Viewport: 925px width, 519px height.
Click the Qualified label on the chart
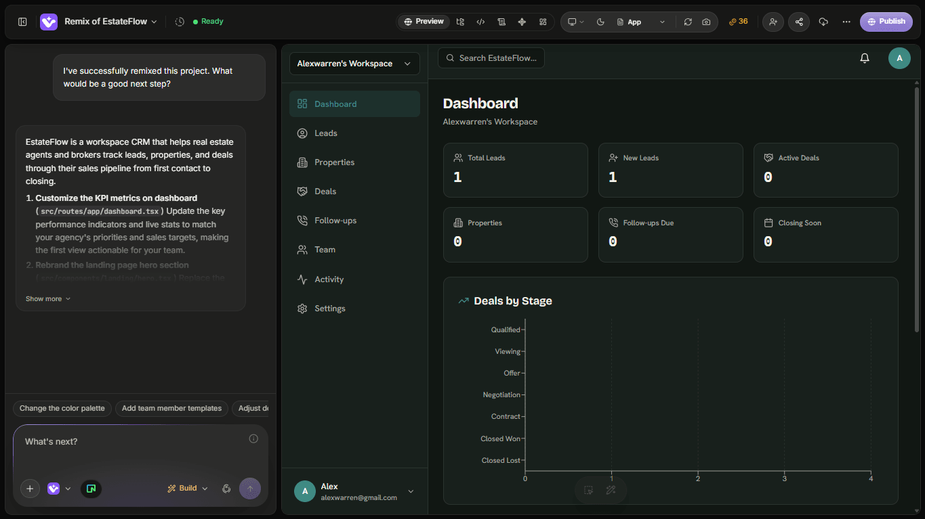506,330
